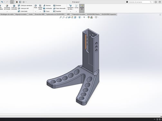Viewport: 162px width, 121px height.
Task: Toggle the Instant 3D button
Action: pyautogui.click(x=82, y=7)
